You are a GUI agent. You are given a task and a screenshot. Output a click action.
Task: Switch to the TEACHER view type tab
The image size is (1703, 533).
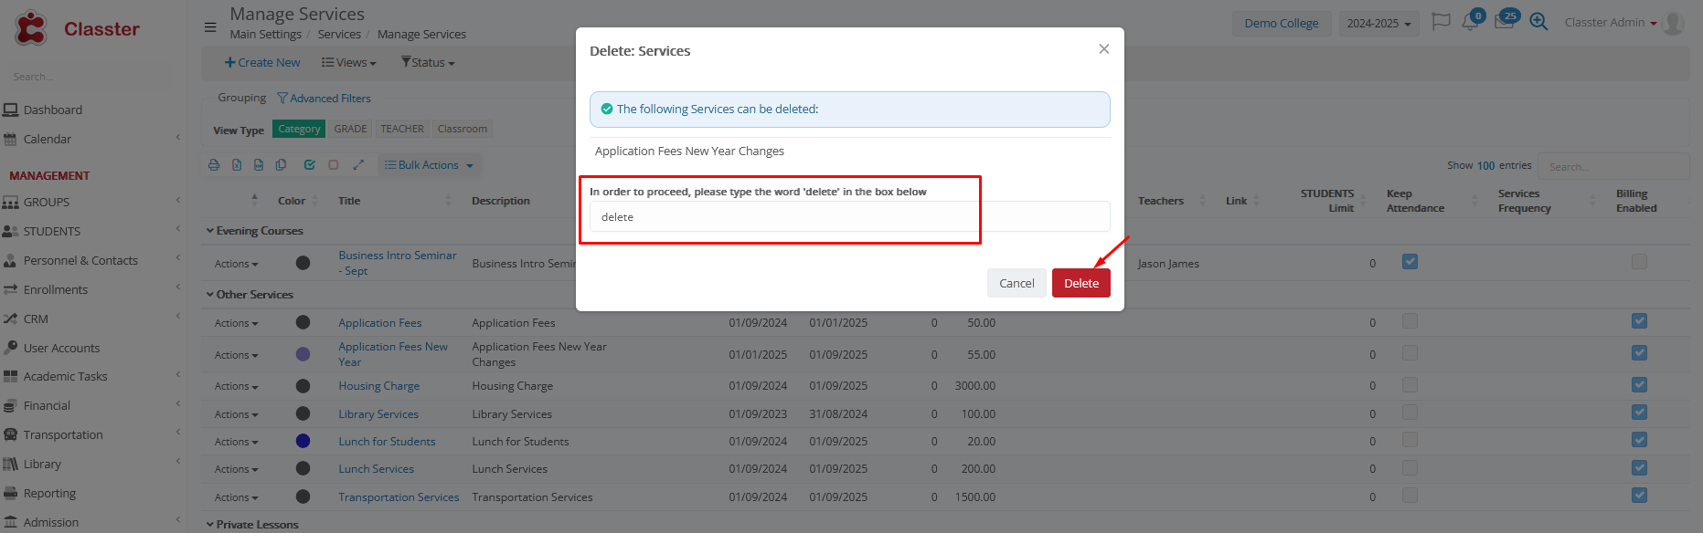[x=402, y=130]
